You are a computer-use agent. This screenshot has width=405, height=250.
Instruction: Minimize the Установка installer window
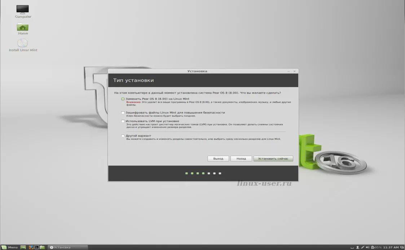tap(289, 71)
